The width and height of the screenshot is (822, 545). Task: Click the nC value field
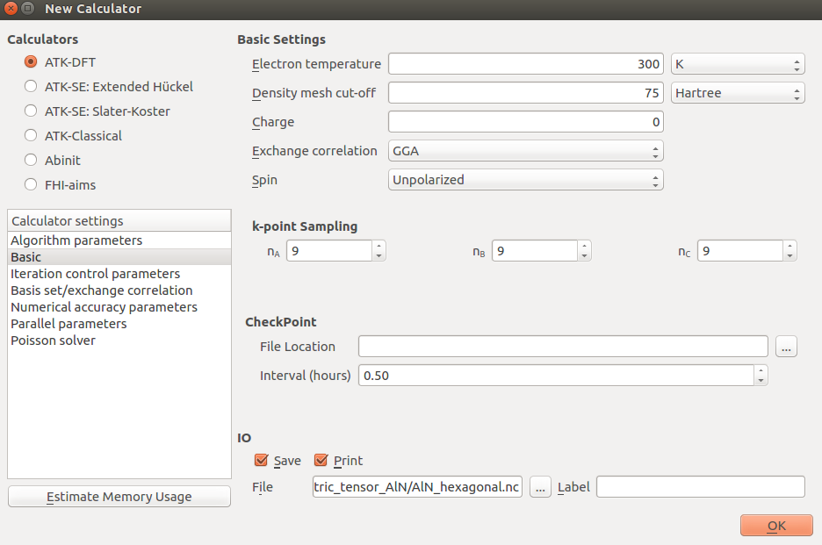(740, 250)
